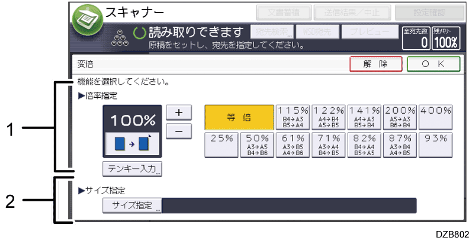Click the dark size specification display field

click(x=289, y=205)
